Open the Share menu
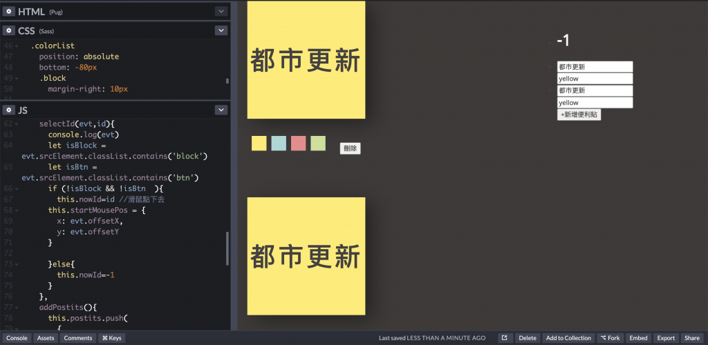Image resolution: width=708 pixels, height=345 pixels. click(x=692, y=338)
